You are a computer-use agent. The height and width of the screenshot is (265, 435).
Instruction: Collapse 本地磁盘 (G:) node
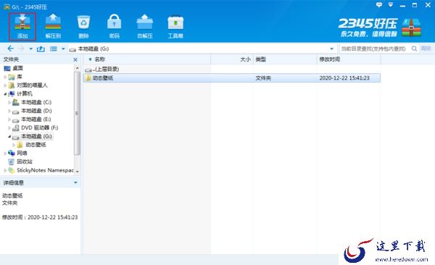point(9,136)
